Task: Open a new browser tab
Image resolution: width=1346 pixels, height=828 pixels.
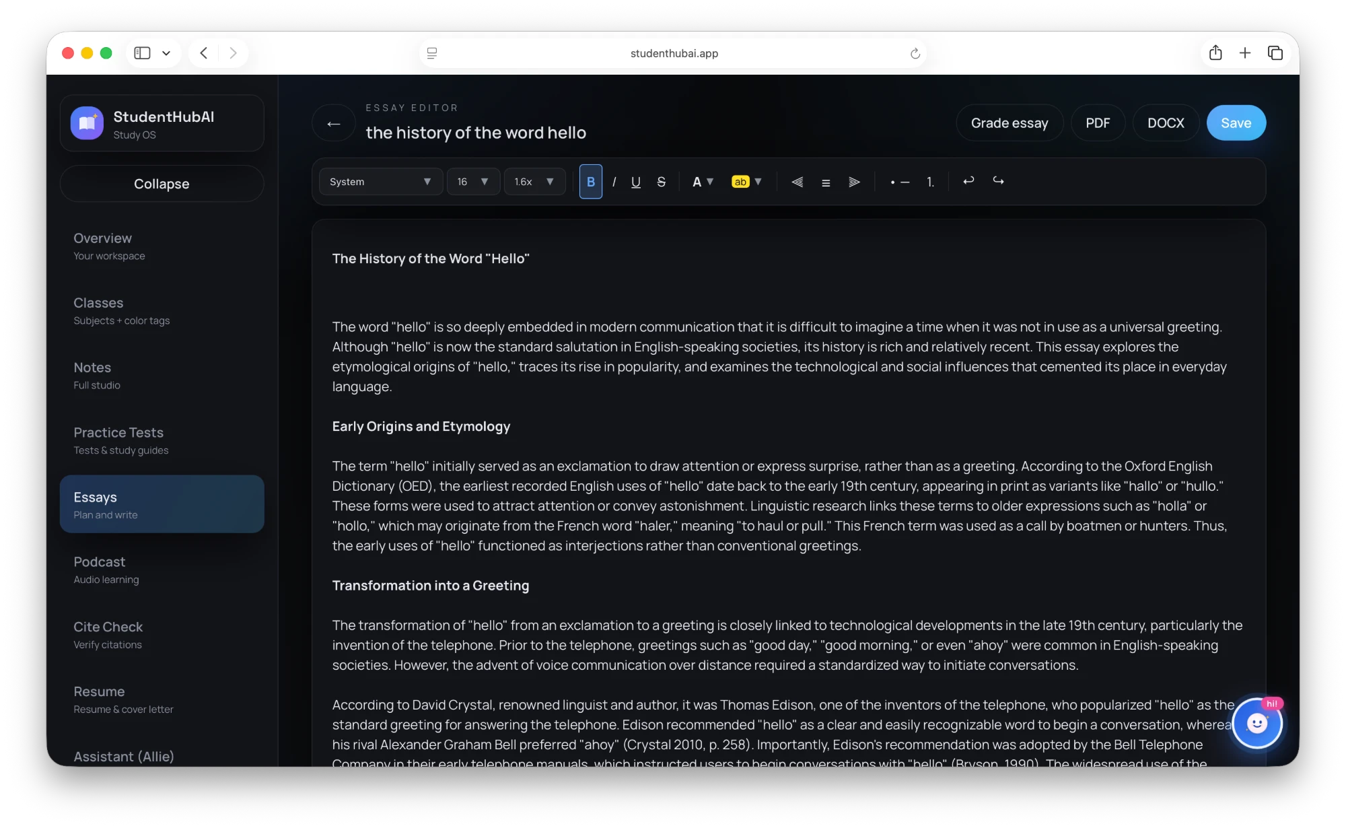Action: pyautogui.click(x=1245, y=53)
